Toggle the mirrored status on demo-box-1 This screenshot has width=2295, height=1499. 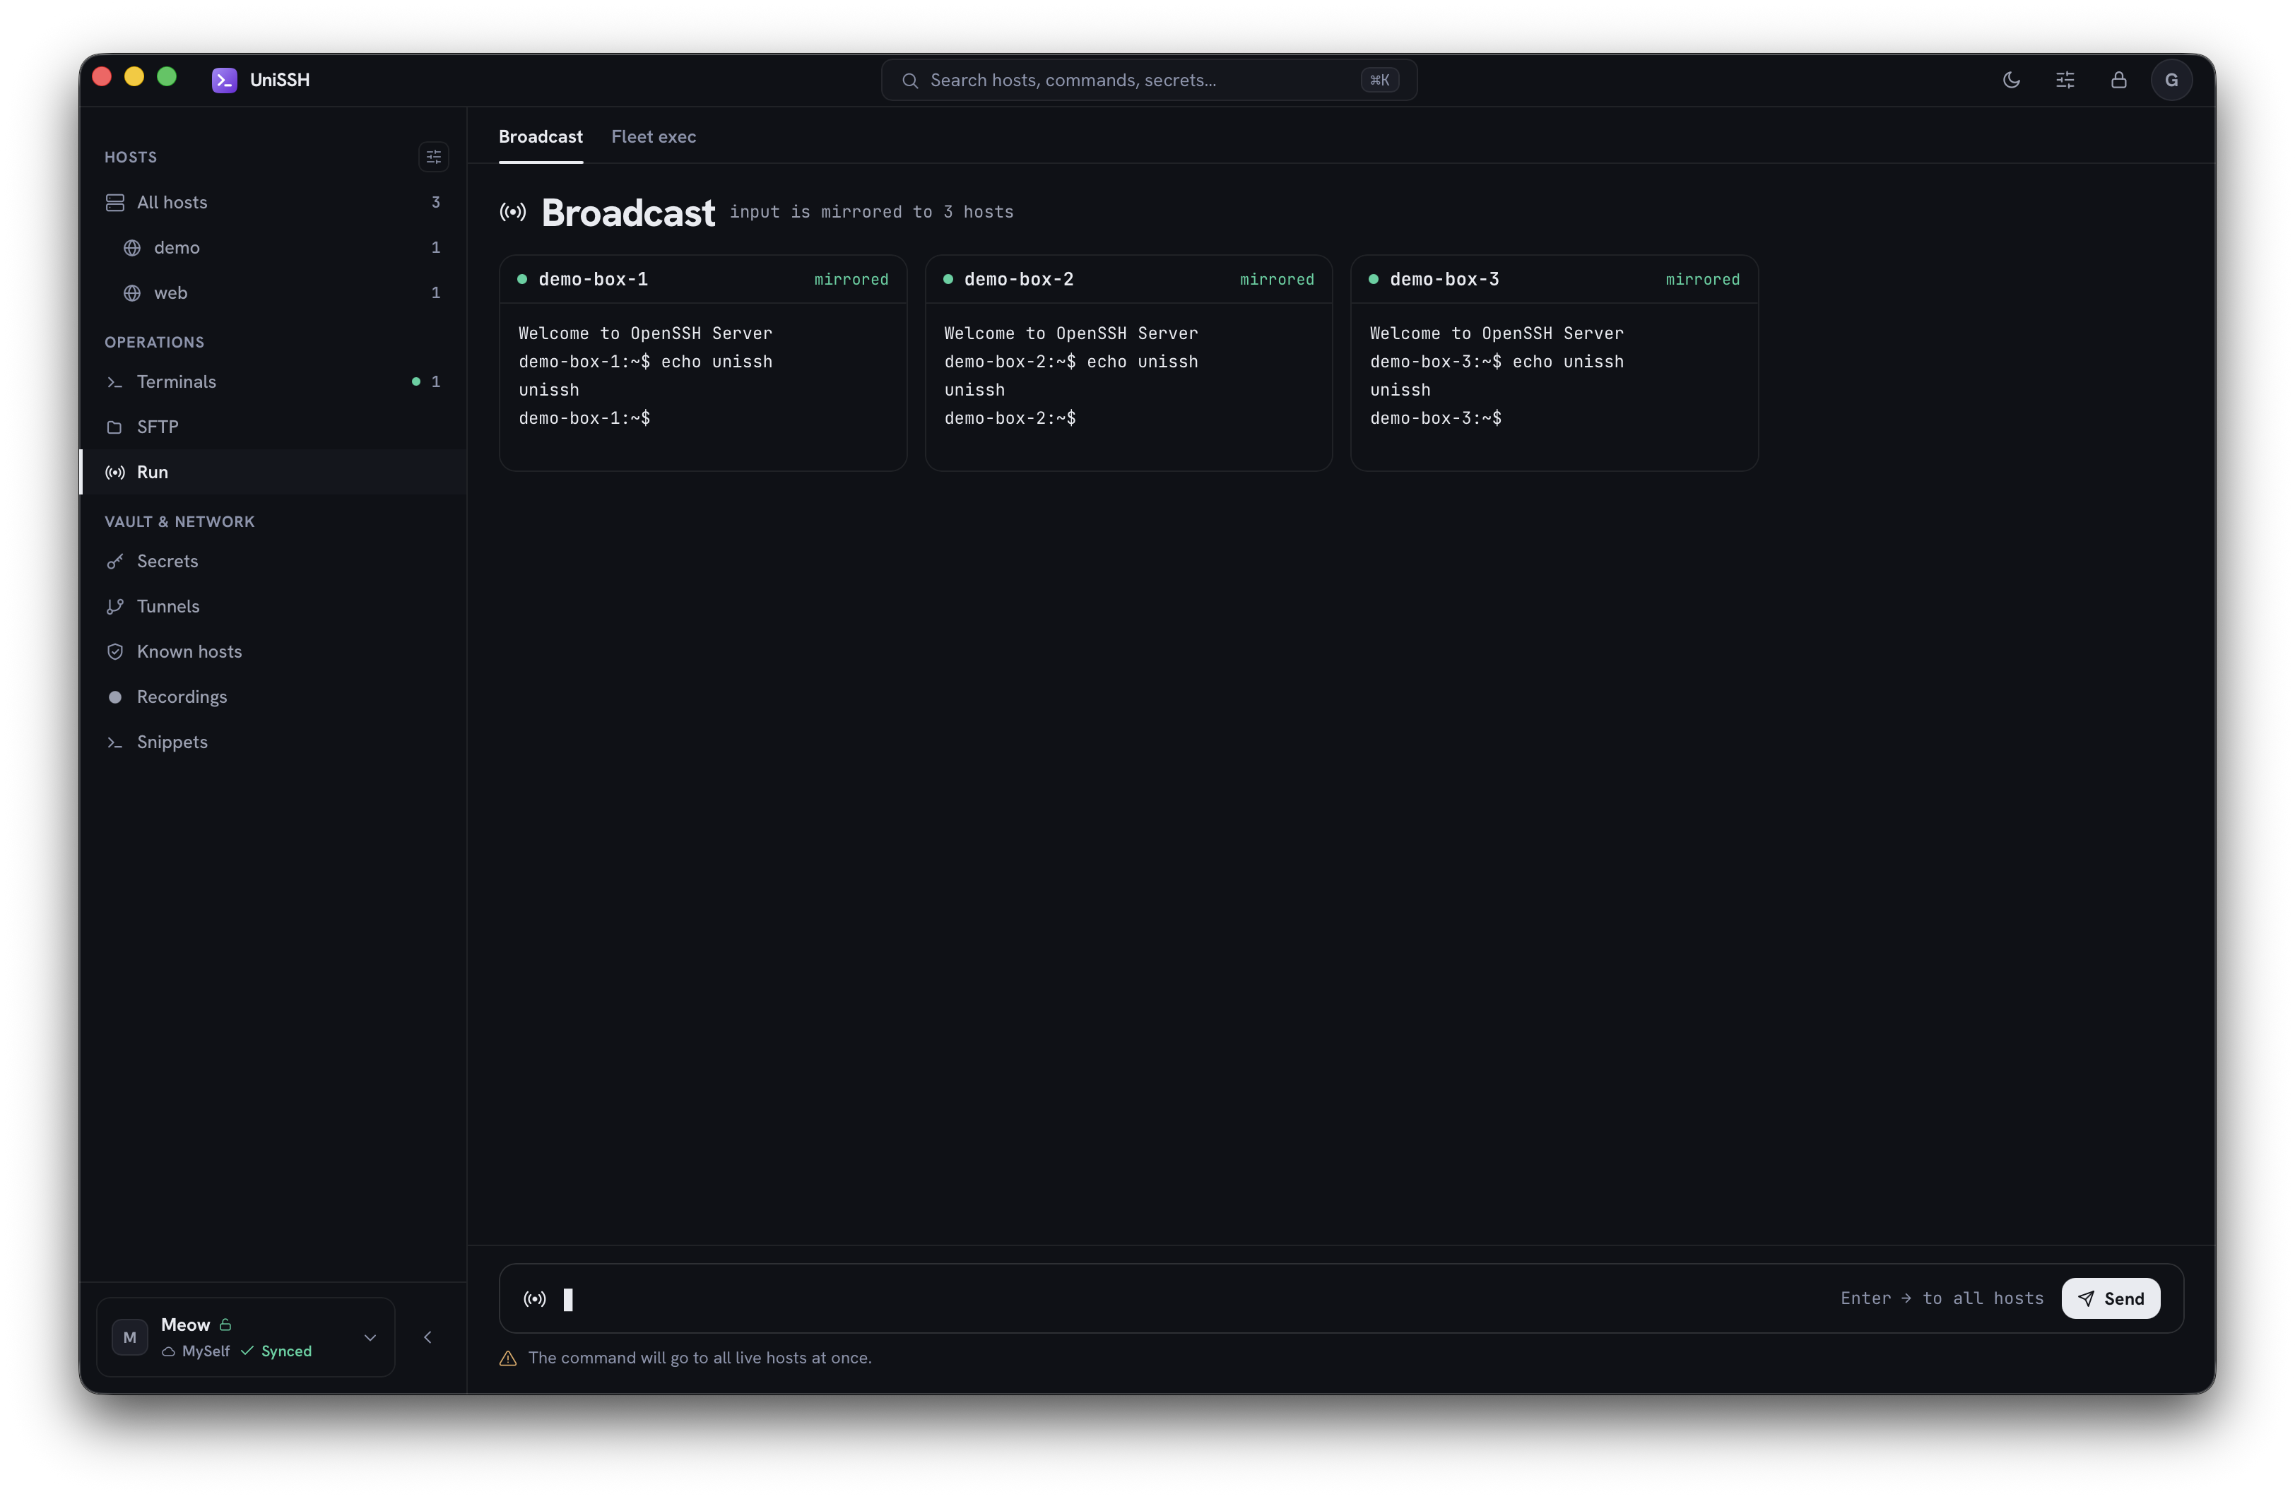(x=851, y=280)
